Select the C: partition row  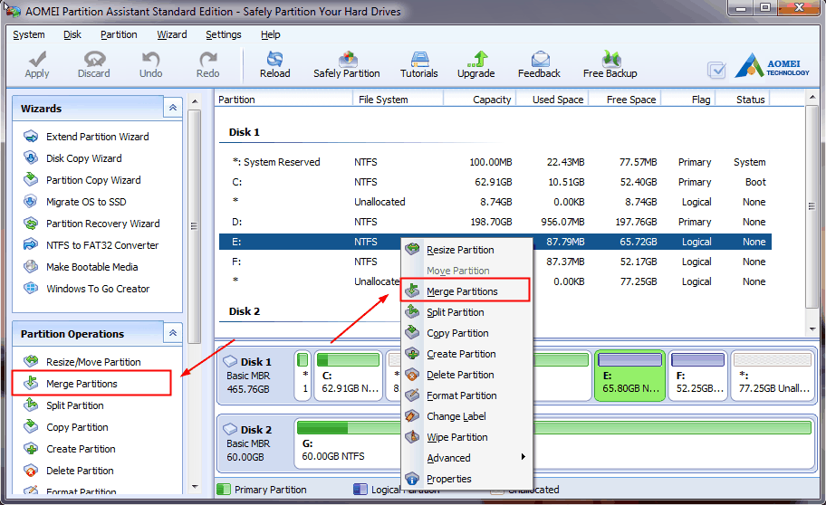click(495, 182)
